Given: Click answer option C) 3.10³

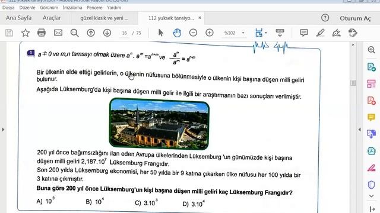Looking at the screenshot, I should pos(147,202).
